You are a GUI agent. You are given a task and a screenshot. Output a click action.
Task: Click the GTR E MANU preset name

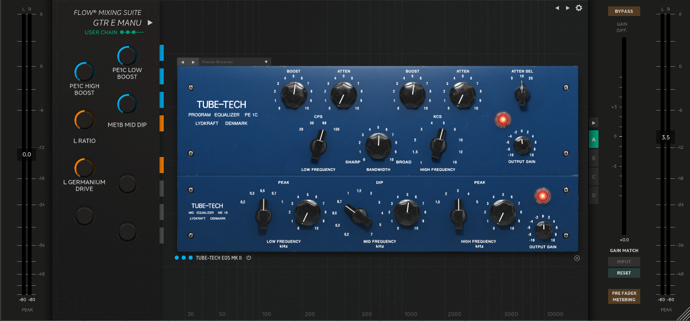[117, 23]
